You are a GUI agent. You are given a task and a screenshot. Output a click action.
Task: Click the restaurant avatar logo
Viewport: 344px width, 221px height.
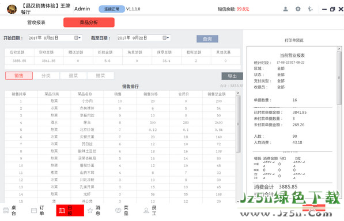tap(12, 9)
